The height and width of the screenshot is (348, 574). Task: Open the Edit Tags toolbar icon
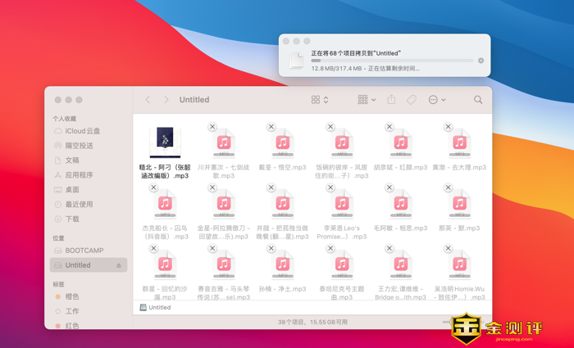412,100
